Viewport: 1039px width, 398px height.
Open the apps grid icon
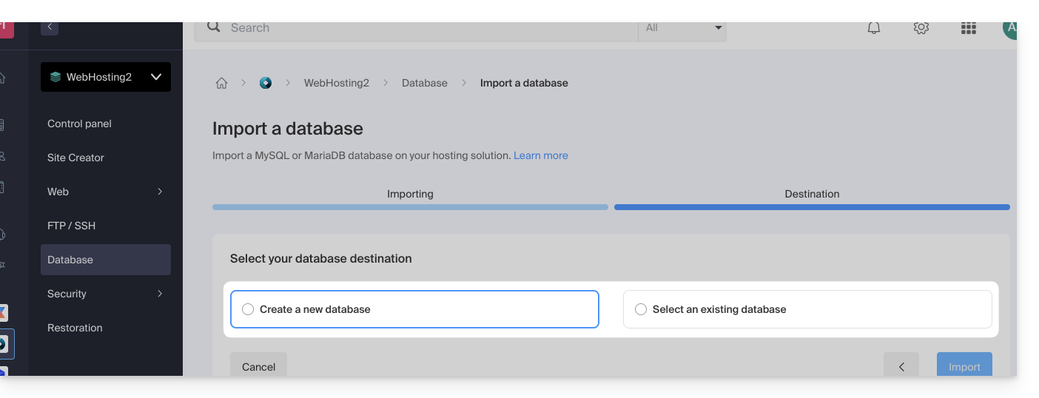(x=968, y=28)
